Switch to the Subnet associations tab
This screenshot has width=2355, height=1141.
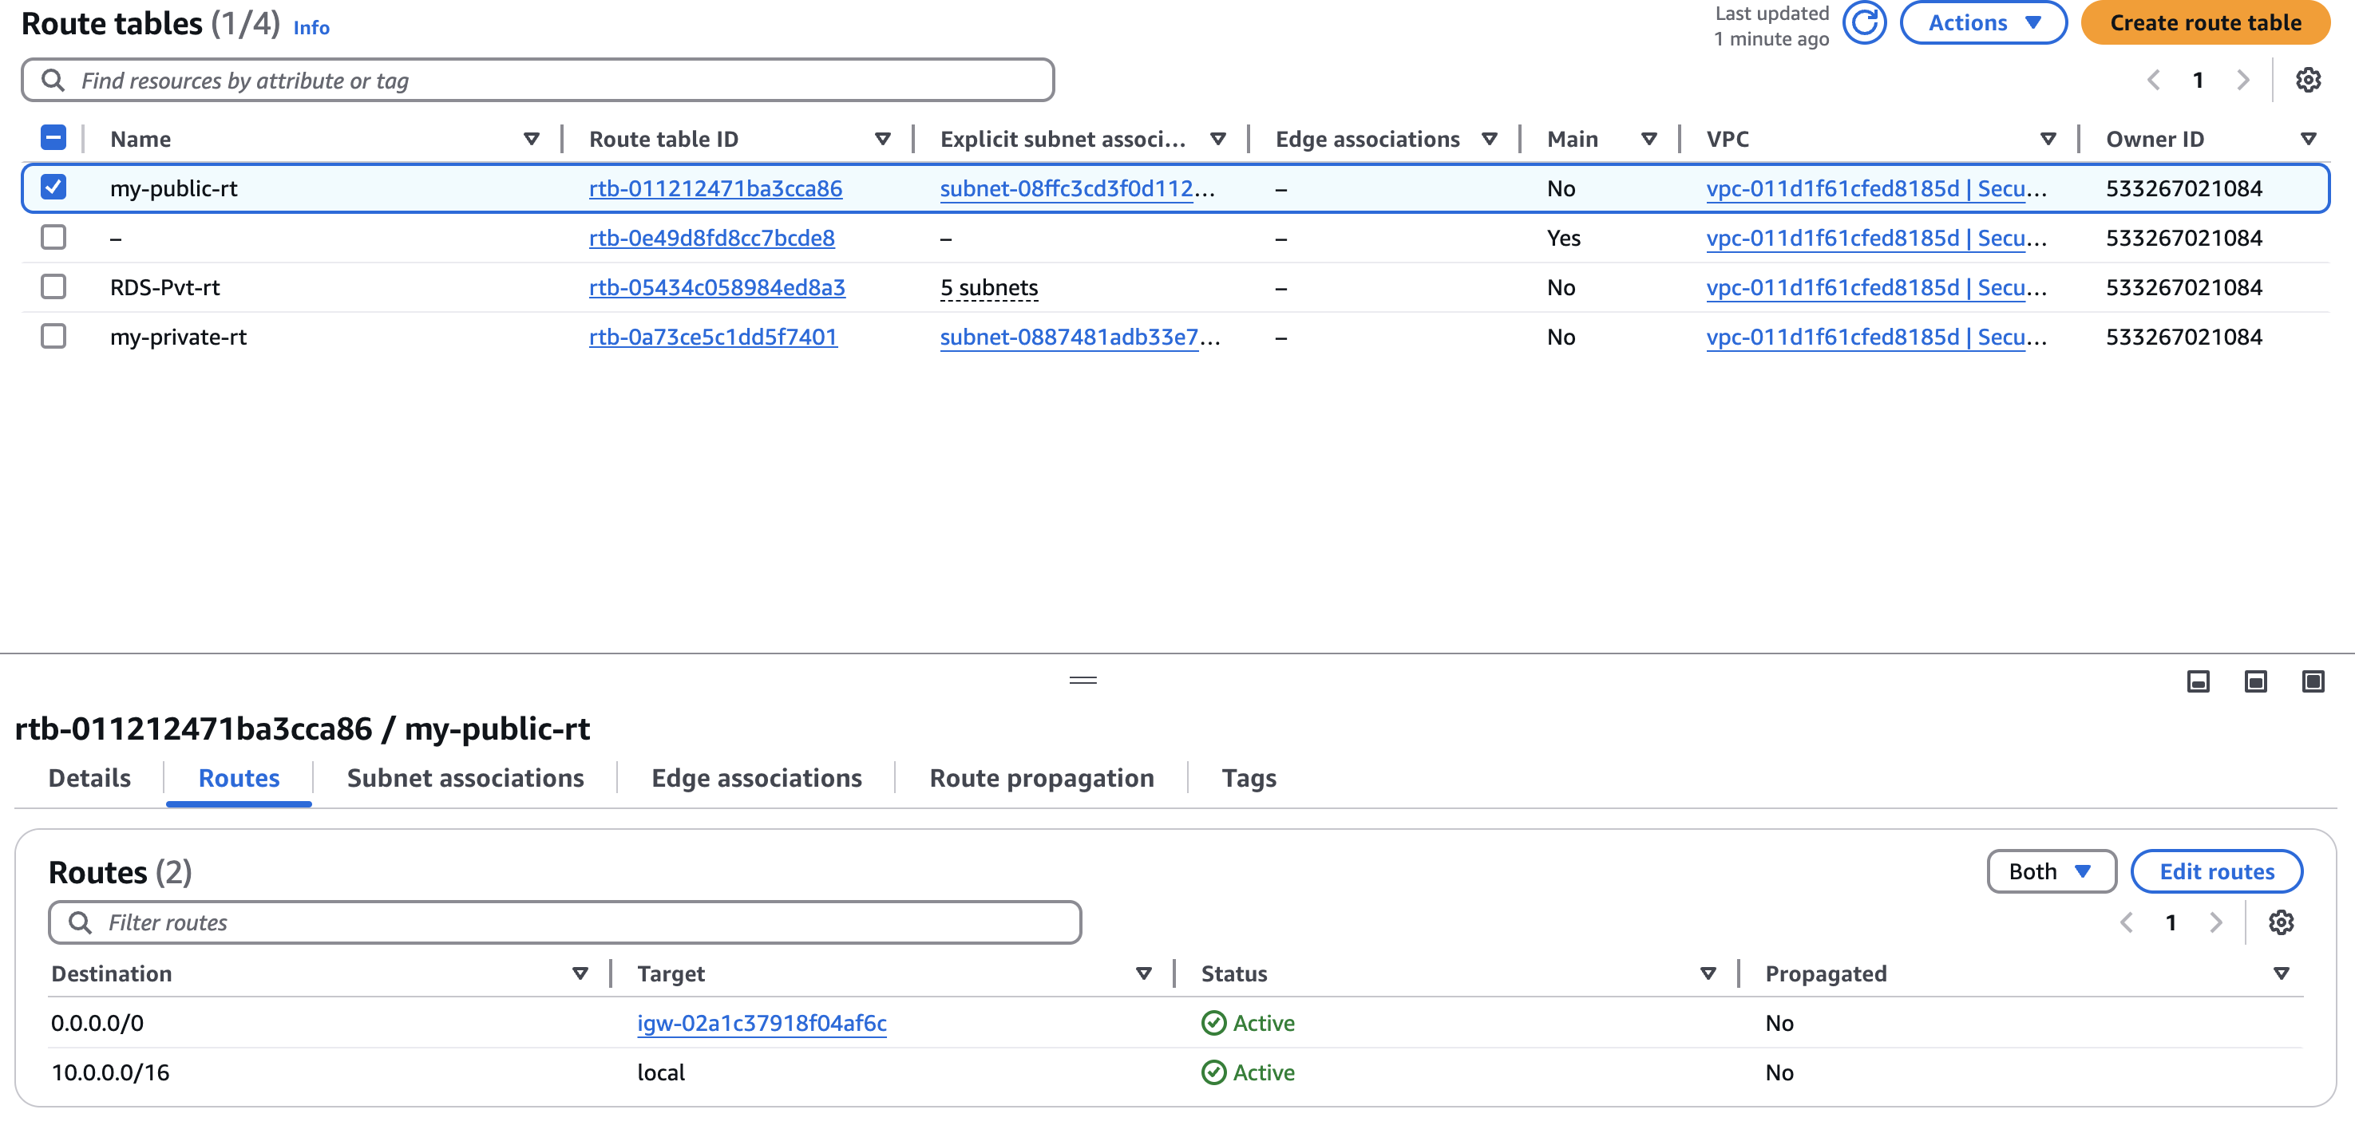[x=465, y=777]
